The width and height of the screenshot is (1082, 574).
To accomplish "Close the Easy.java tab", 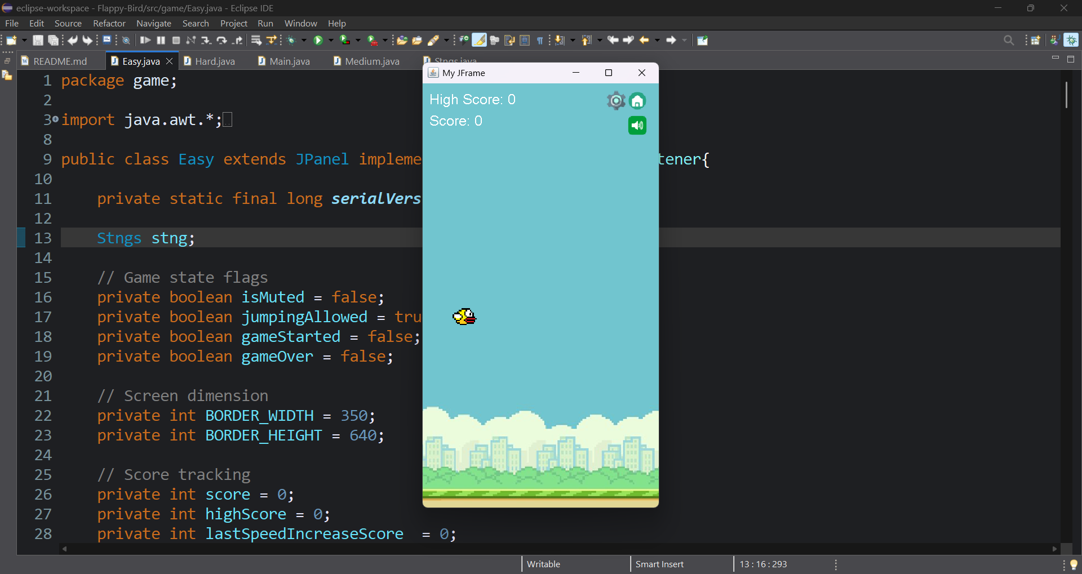I will (169, 61).
